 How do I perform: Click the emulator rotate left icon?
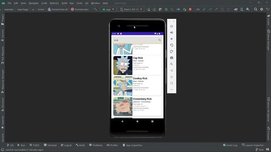[x=171, y=45]
